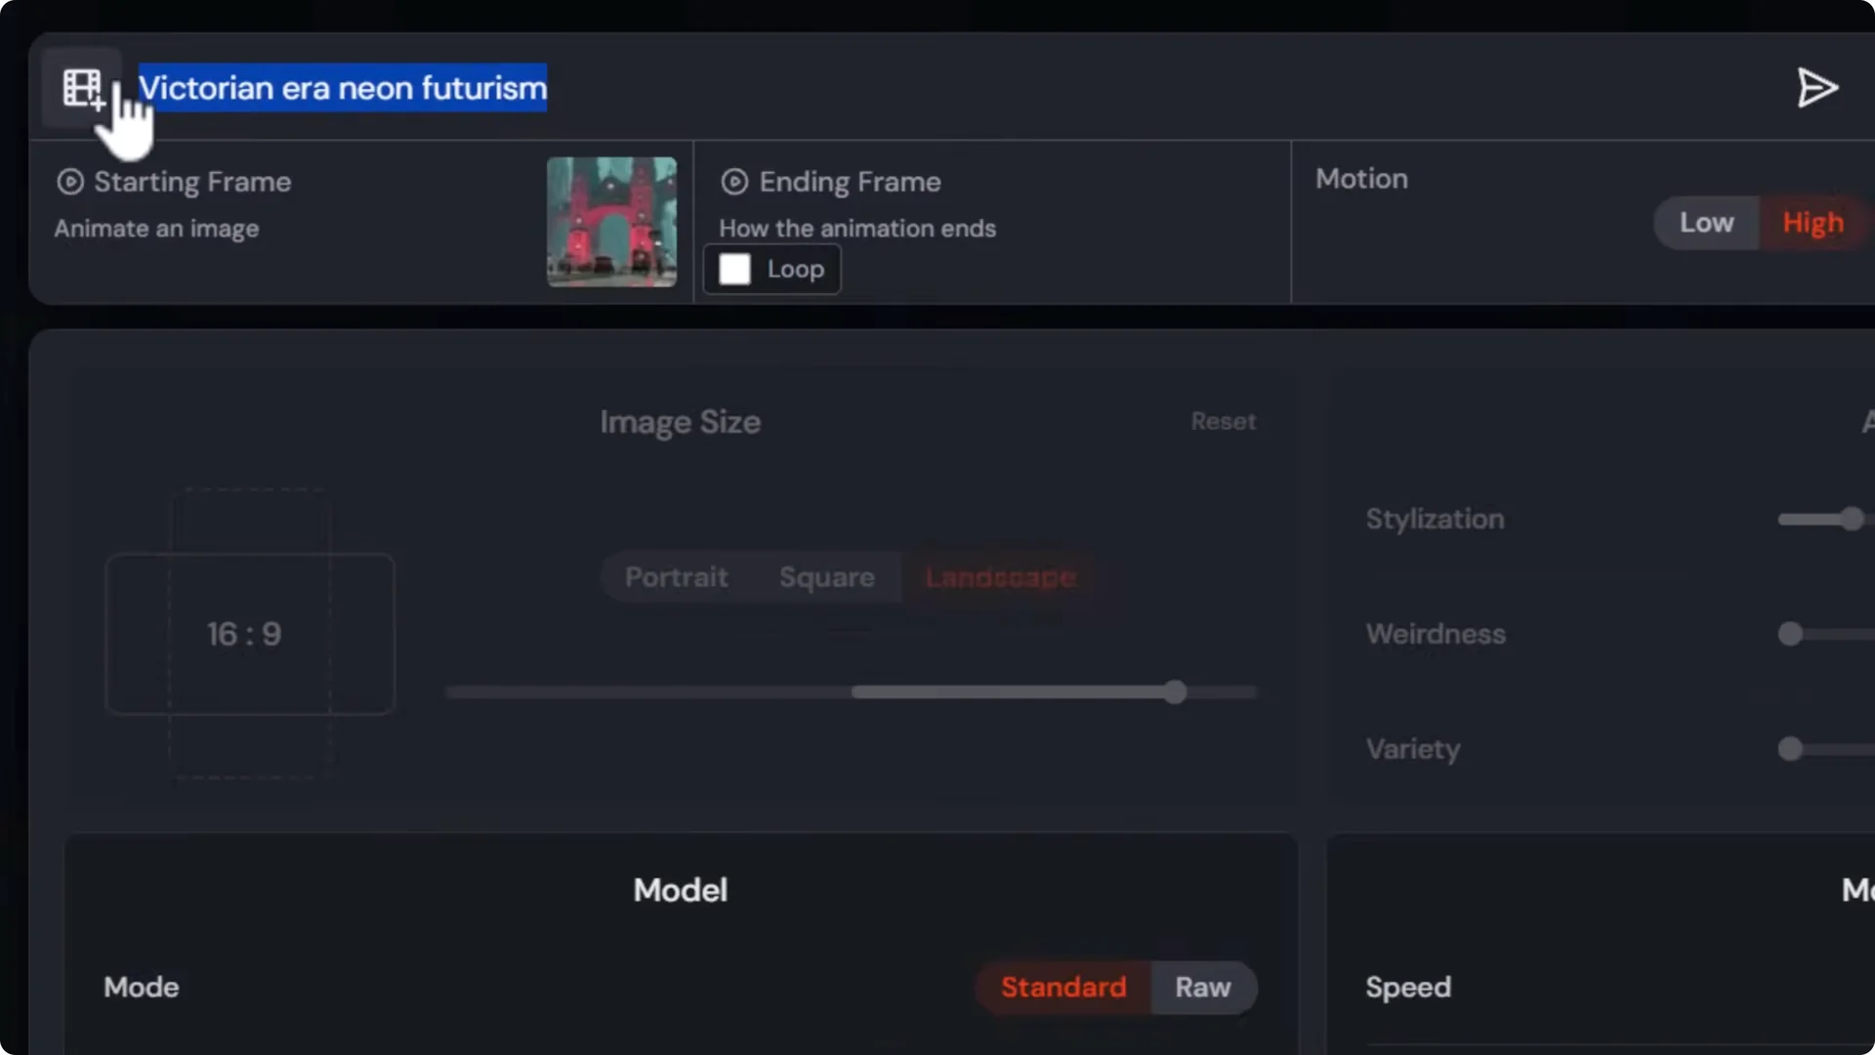Click the Starting Frame play icon
Screen dimensions: 1875x1055
(x=70, y=182)
